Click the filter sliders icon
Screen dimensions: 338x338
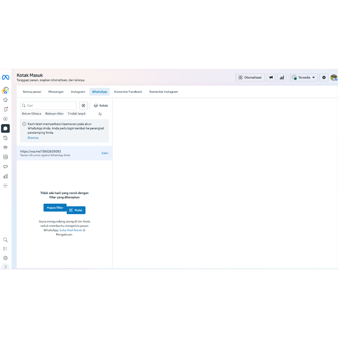pos(100,114)
